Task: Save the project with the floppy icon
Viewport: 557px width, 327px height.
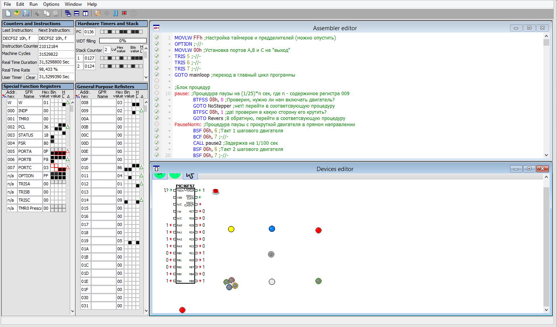Action: tap(26, 13)
